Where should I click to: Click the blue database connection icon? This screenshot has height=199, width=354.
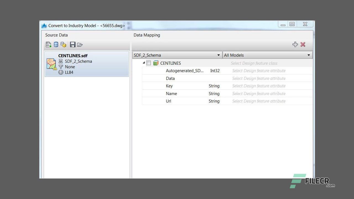click(56, 44)
